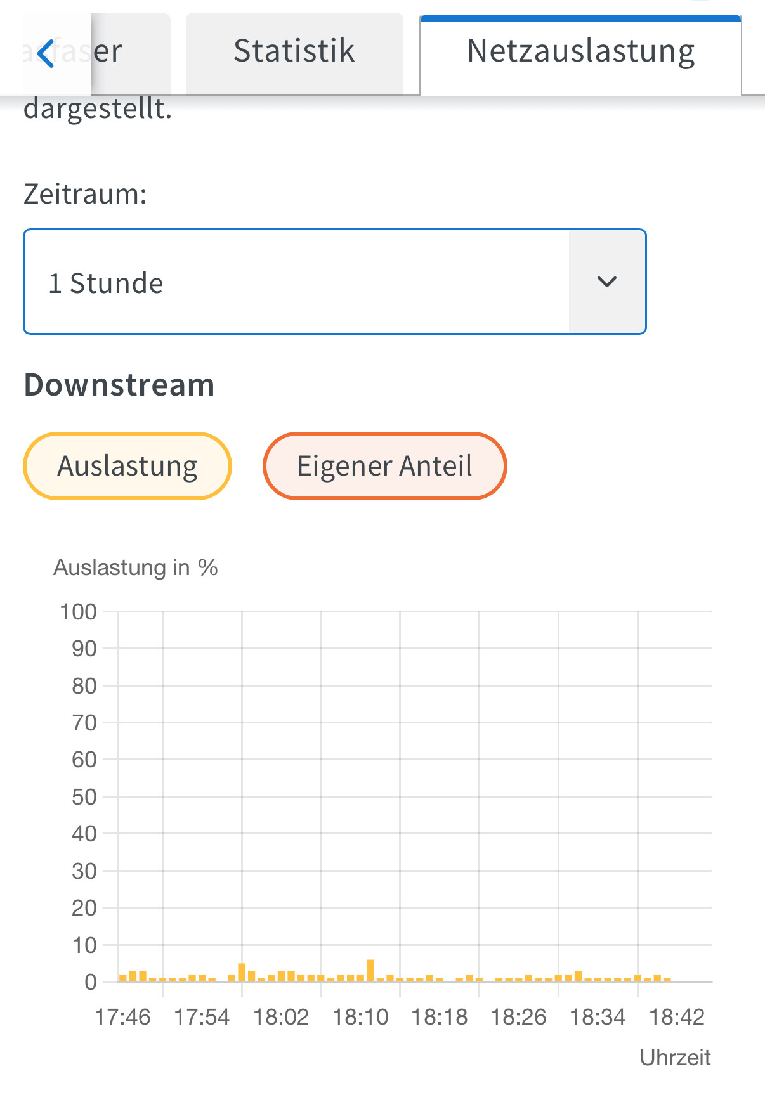
Task: Click the Downstream section heading
Action: [119, 385]
